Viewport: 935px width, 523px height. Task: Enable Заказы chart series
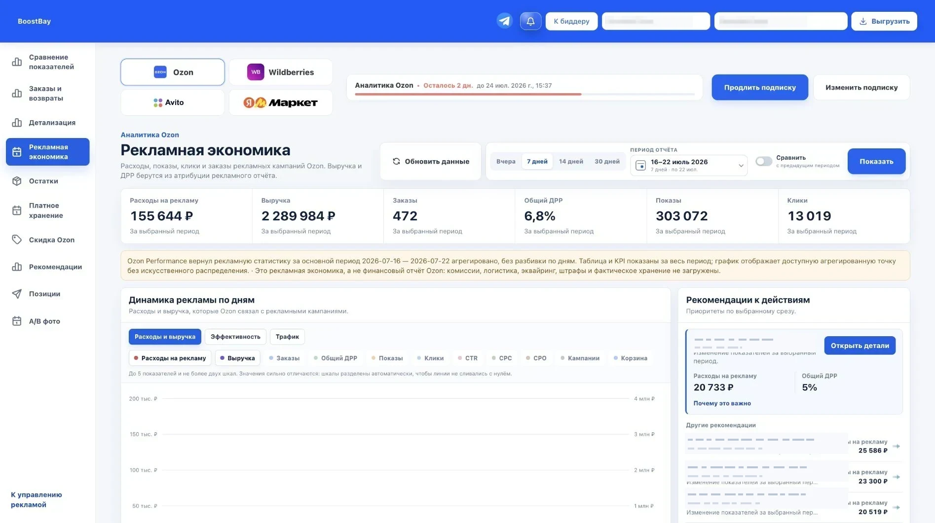click(x=284, y=358)
